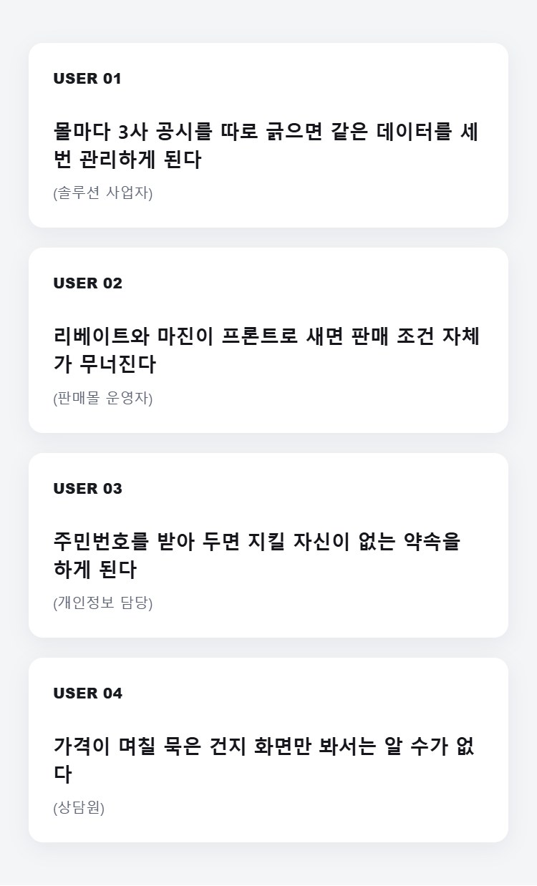537x886 pixels.
Task: Click the (솔루션 사업자) role caption
Action: click(103, 193)
